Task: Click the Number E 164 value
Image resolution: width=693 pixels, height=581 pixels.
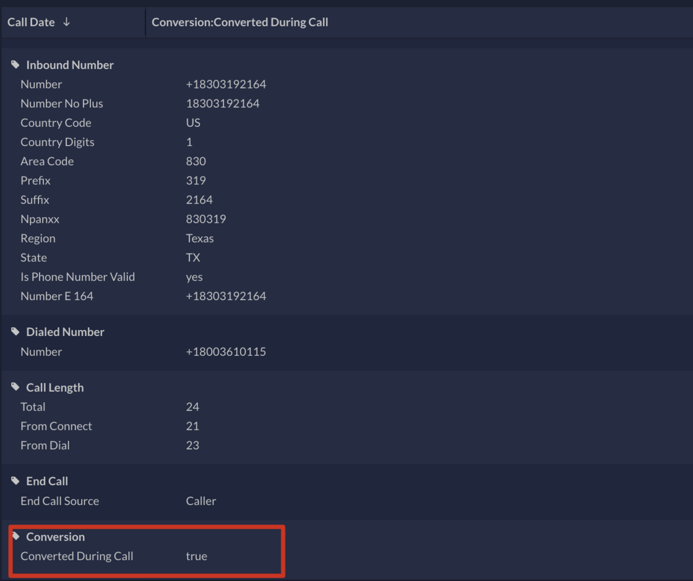Action: click(226, 296)
